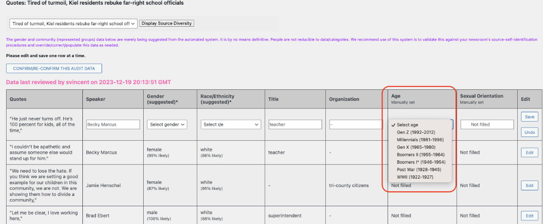Edit the Brad Ebert row

[x=529, y=216]
